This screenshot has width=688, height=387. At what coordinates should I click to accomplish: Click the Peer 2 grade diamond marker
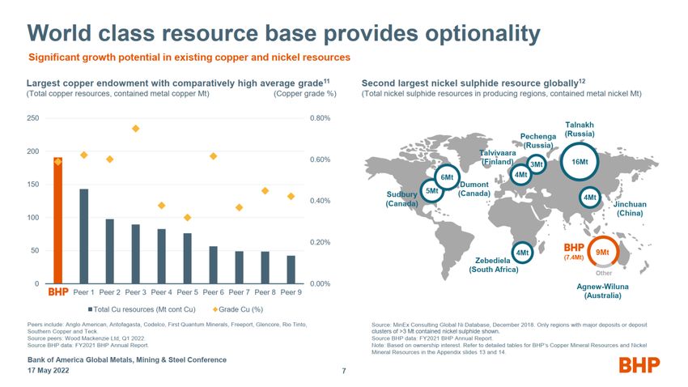tap(110, 159)
